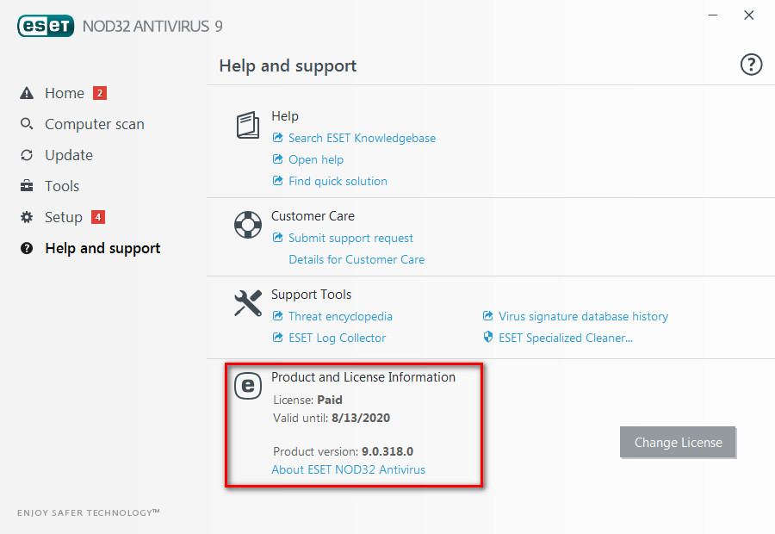Open the Home section
This screenshot has width=775, height=534.
coord(65,93)
